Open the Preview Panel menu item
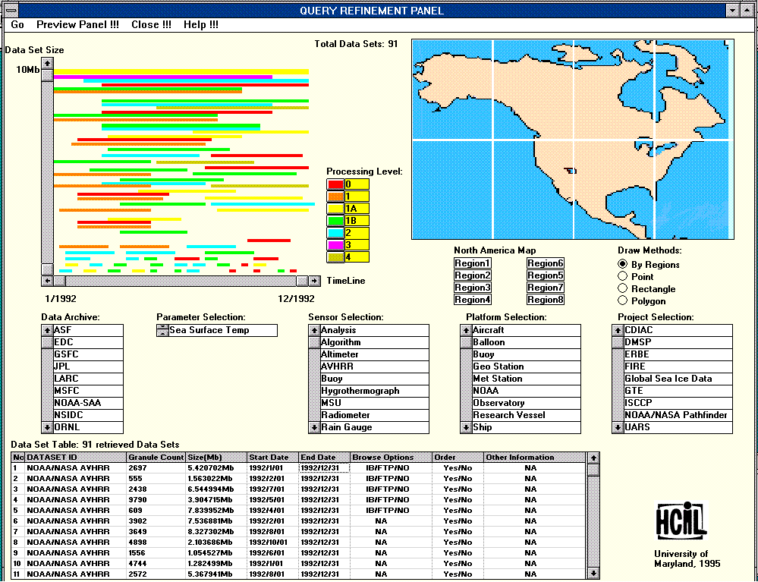Screen dimensions: 758x582 click(x=77, y=24)
